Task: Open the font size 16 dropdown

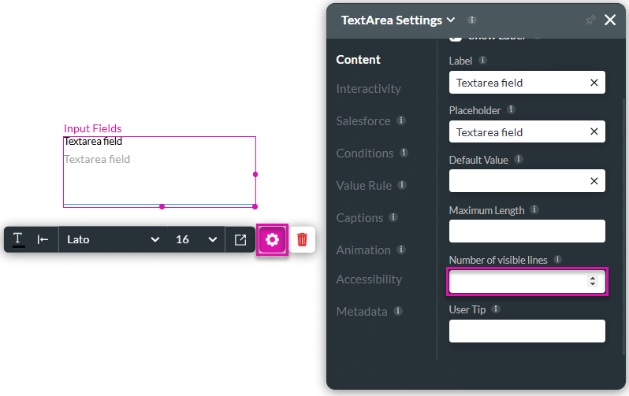Action: coord(196,239)
